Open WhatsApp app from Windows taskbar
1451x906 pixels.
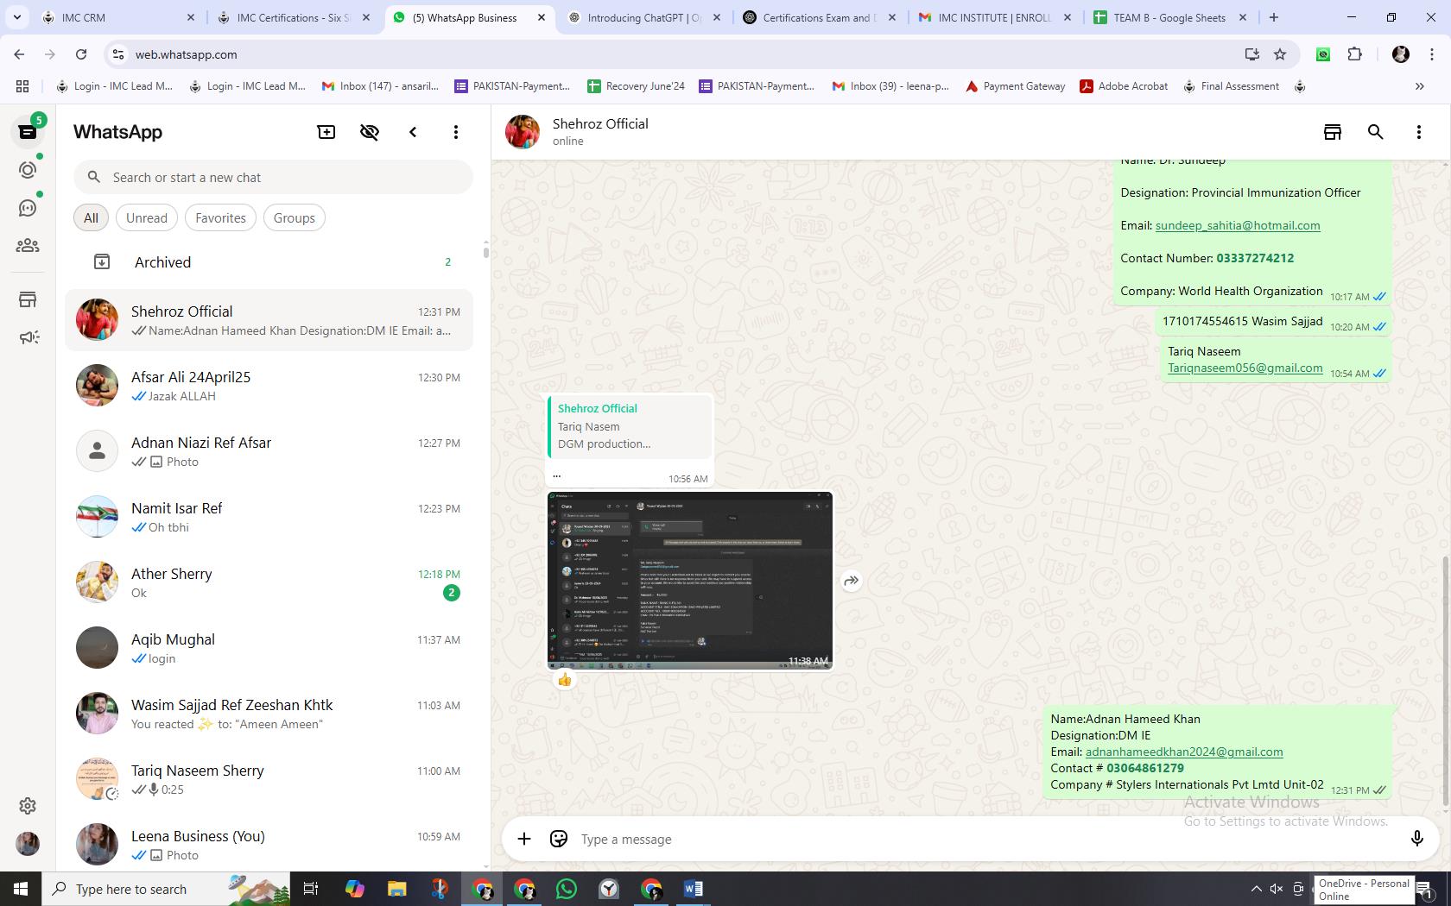(567, 889)
